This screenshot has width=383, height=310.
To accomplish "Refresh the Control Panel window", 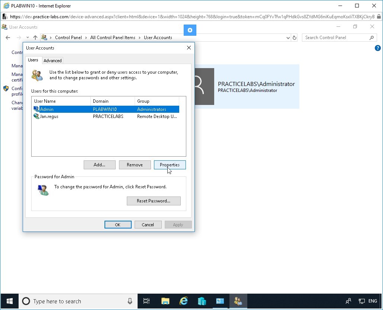I will click(295, 38).
